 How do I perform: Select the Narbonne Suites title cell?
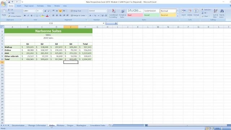tap(48, 31)
